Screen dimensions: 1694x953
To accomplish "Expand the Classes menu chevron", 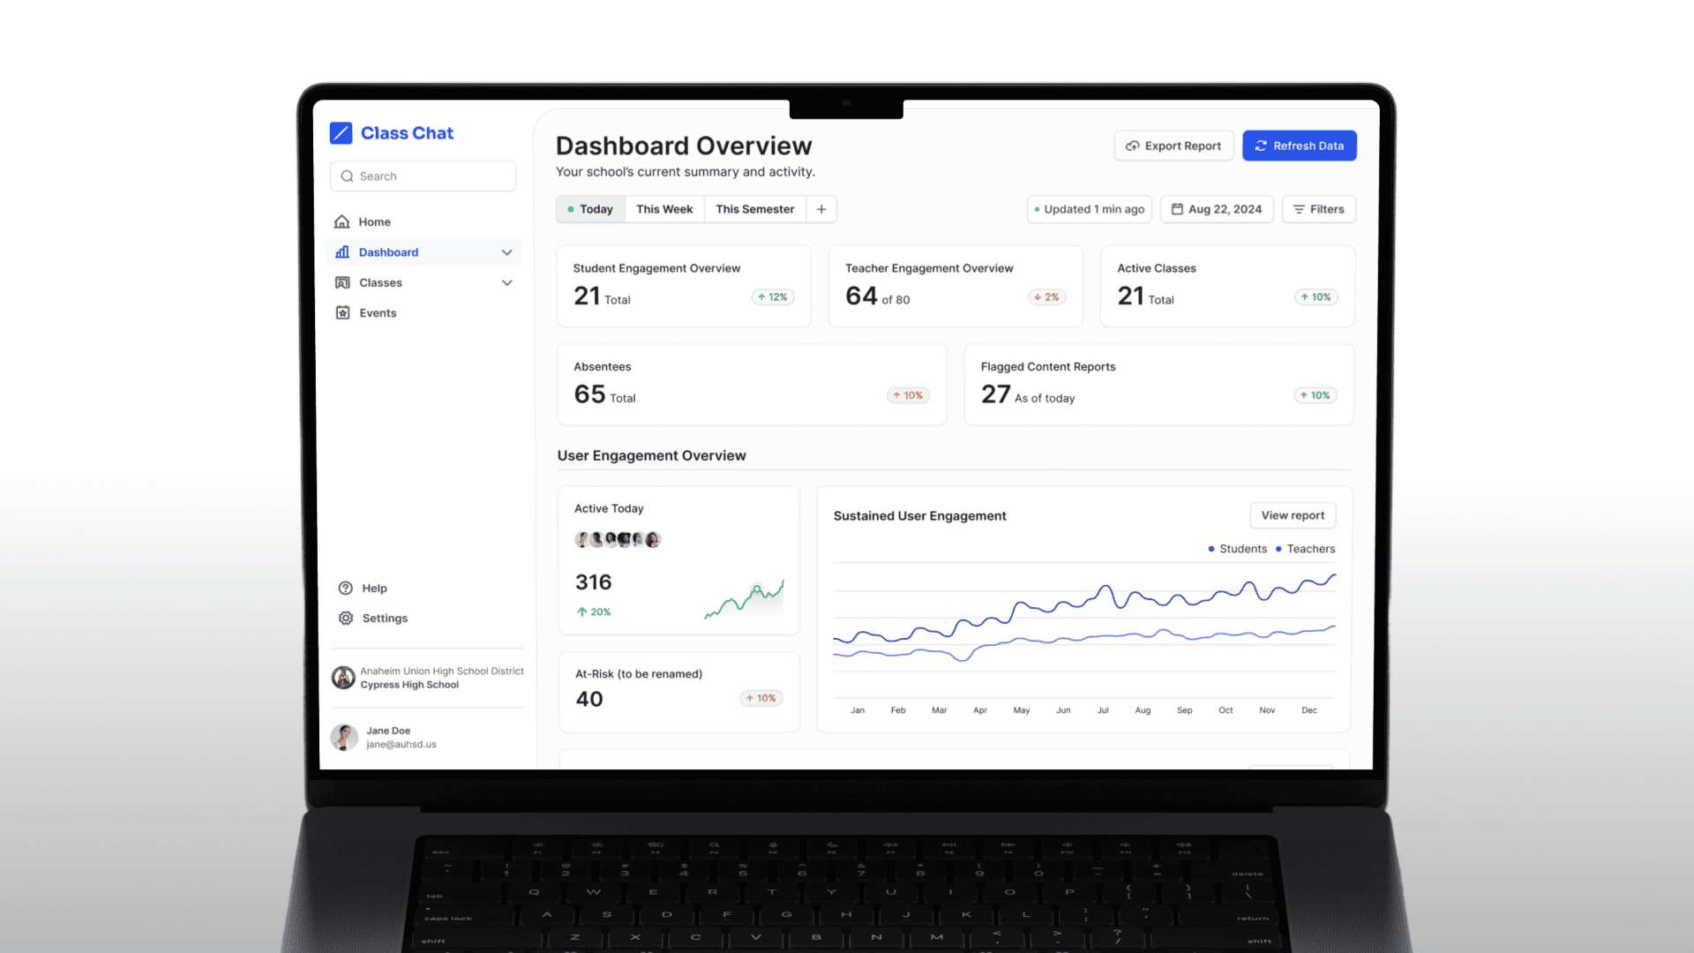I will [506, 282].
